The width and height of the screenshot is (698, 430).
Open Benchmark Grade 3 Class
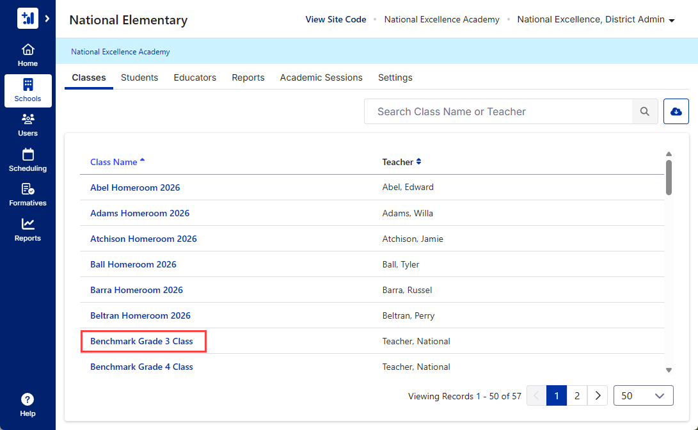(x=141, y=342)
